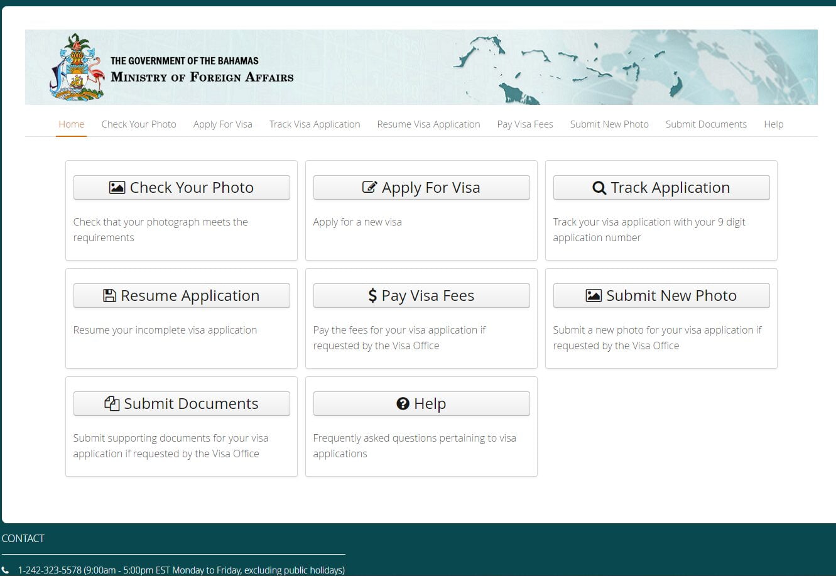836x576 pixels.
Task: Click the copy icon on Submit Documents
Action: [x=112, y=404]
